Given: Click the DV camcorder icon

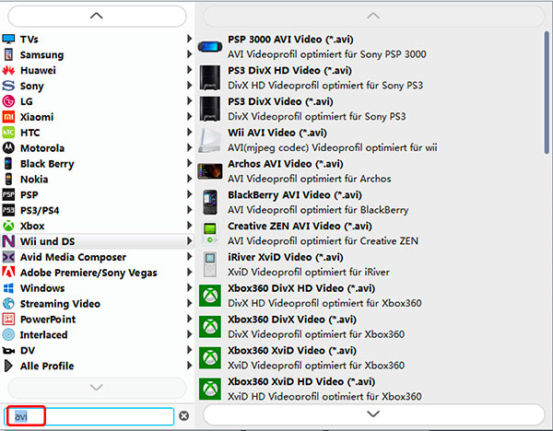Looking at the screenshot, I should [x=8, y=350].
